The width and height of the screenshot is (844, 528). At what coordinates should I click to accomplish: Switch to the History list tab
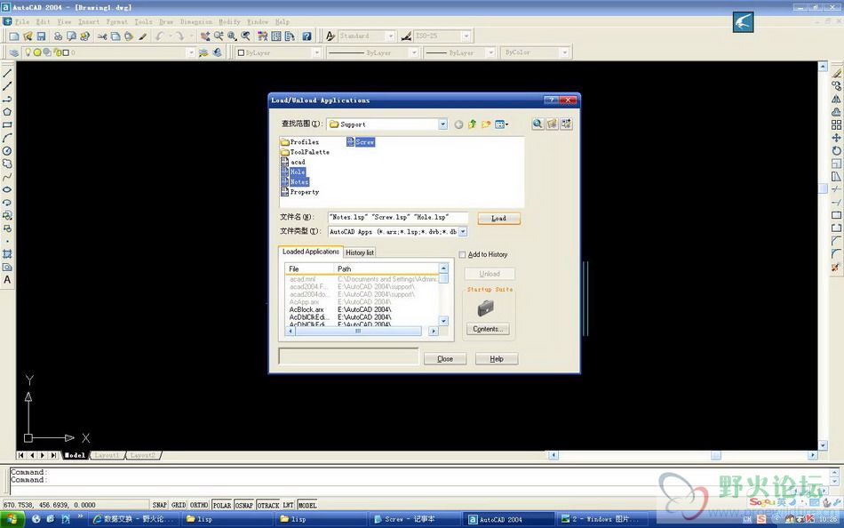click(x=360, y=252)
